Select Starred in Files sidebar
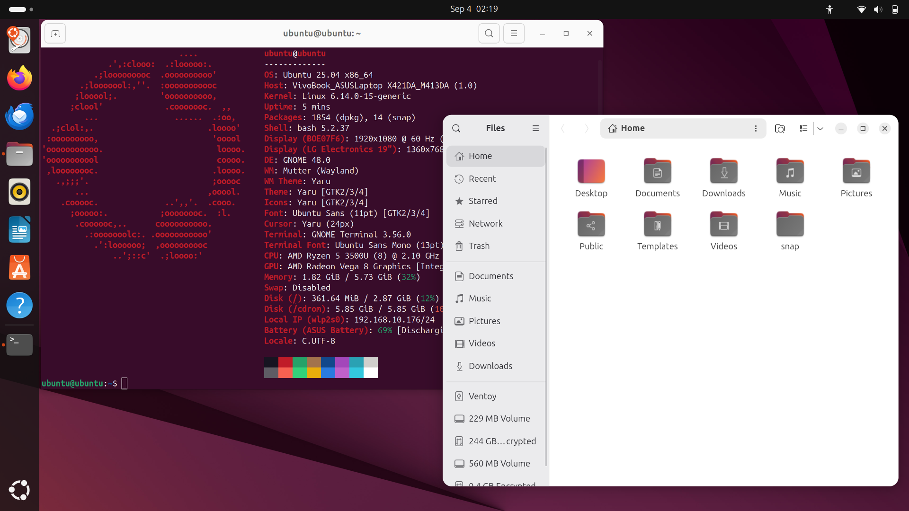The image size is (909, 511). click(x=496, y=201)
